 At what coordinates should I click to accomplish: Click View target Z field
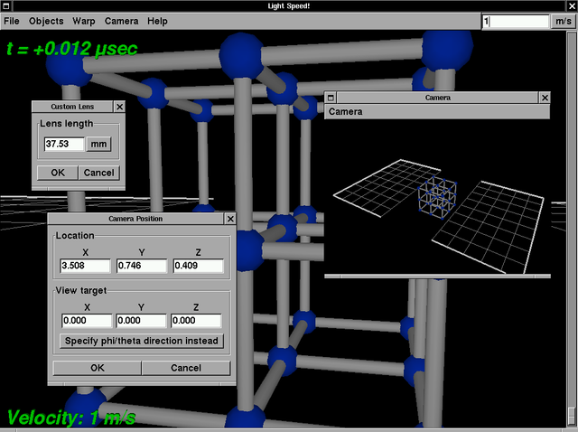tap(196, 320)
